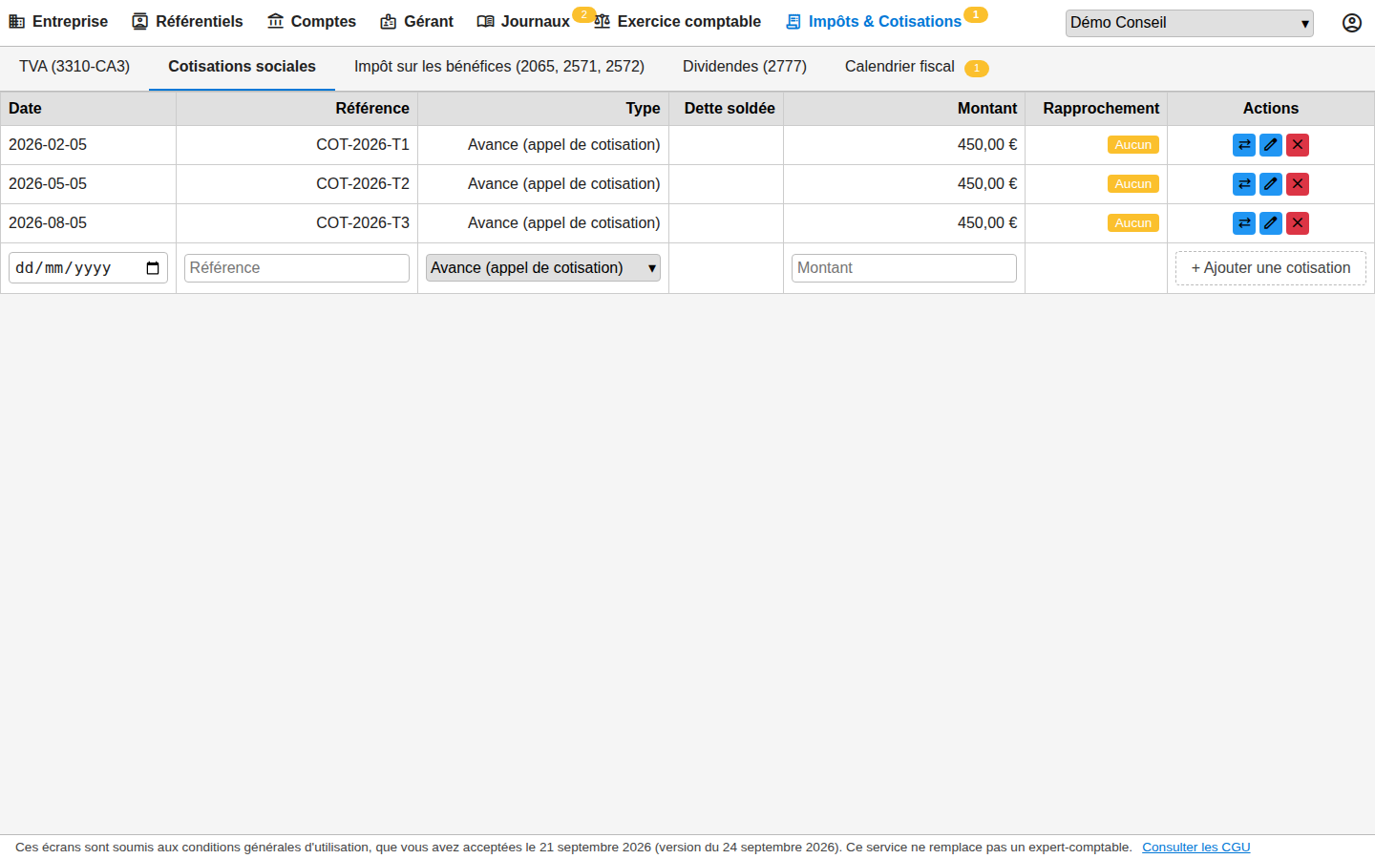The height and width of the screenshot is (859, 1375).
Task: Click the edit pencil for COT-2026-T1
Action: point(1271,145)
